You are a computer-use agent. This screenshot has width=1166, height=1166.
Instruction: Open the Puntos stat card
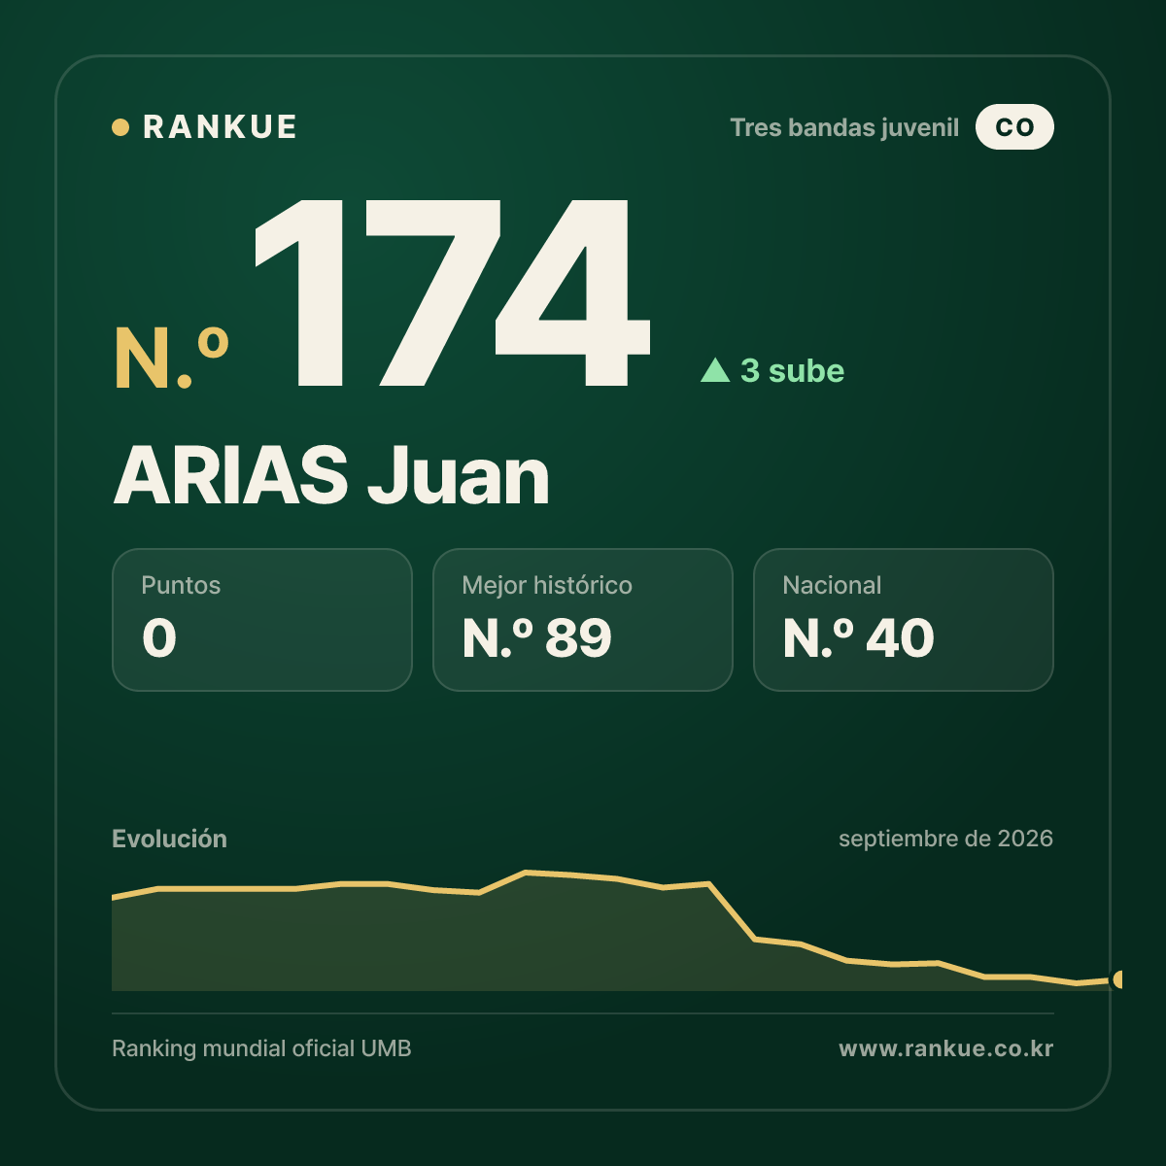pos(262,620)
